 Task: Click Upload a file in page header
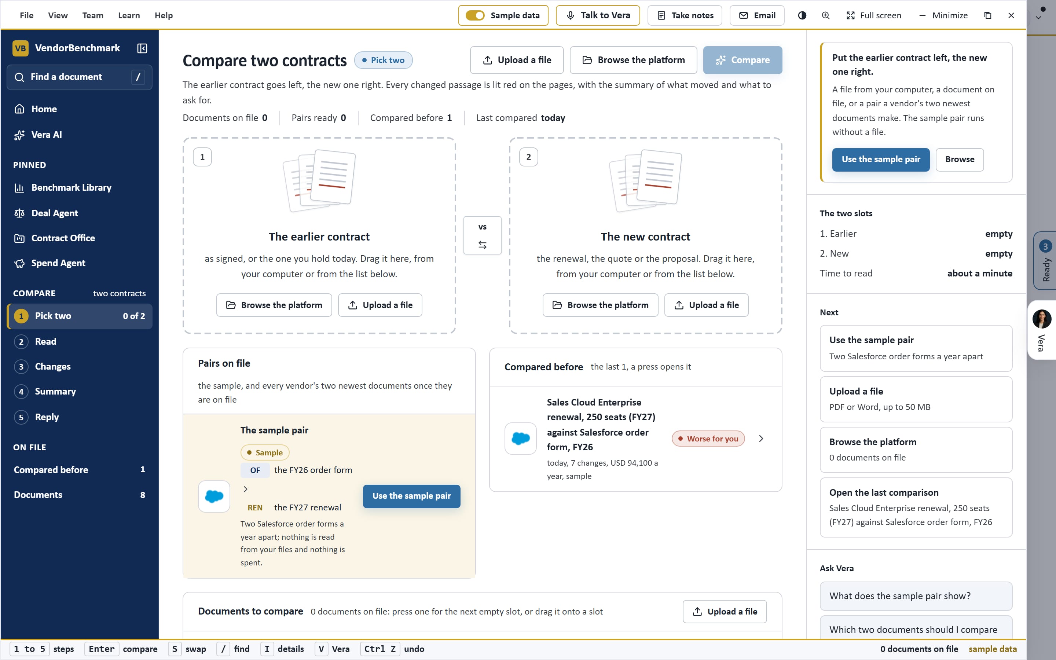[x=517, y=60]
